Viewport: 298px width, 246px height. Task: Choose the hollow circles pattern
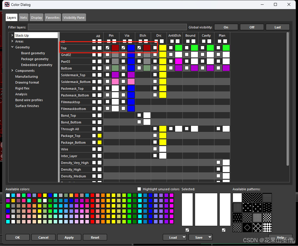click(237, 228)
